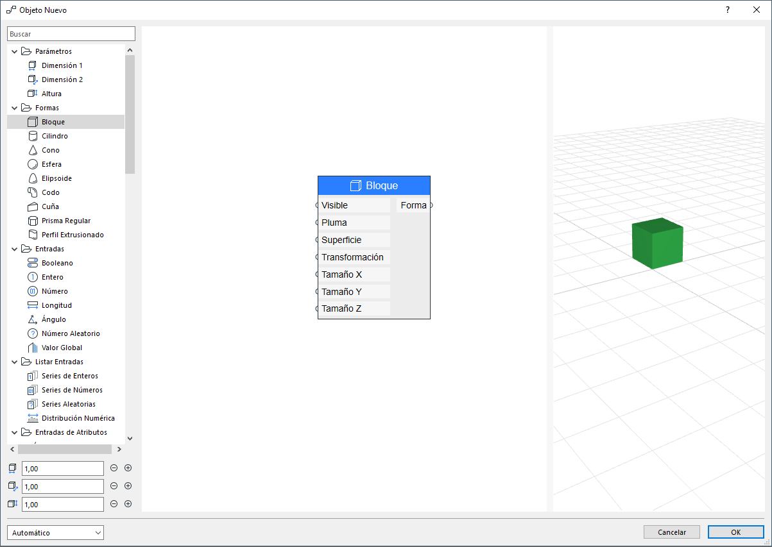Pick the Número input icon
The height and width of the screenshot is (547, 772).
click(33, 291)
